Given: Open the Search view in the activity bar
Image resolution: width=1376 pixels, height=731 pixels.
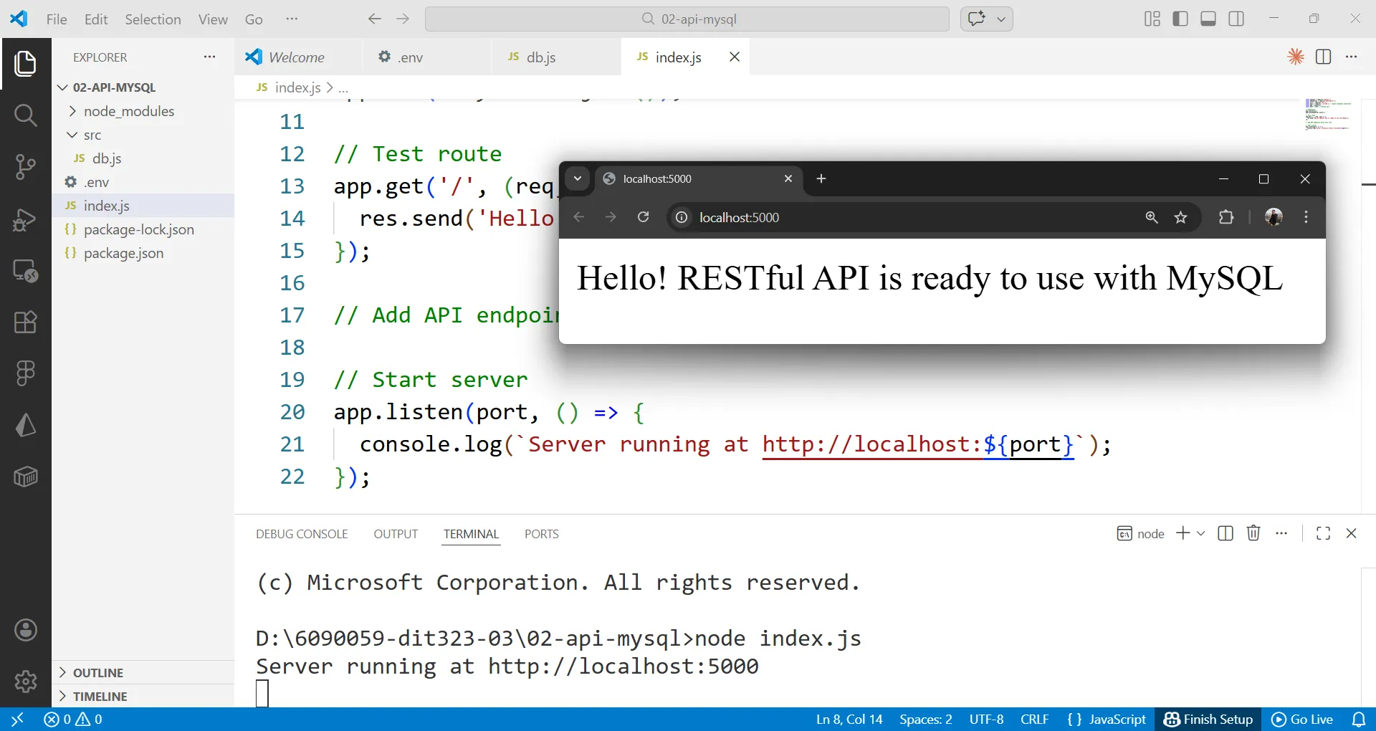Looking at the screenshot, I should 26,115.
